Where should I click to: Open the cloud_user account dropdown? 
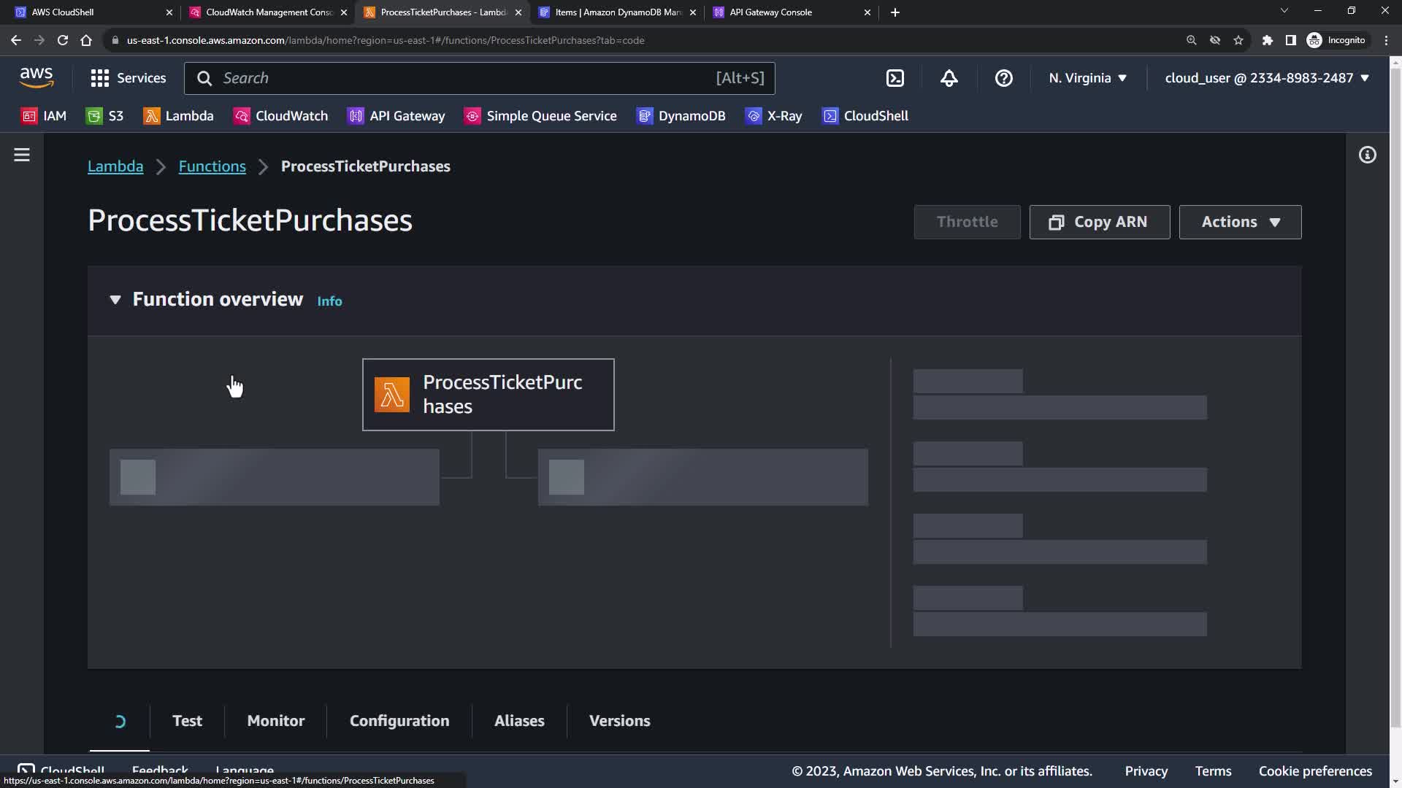point(1266,78)
